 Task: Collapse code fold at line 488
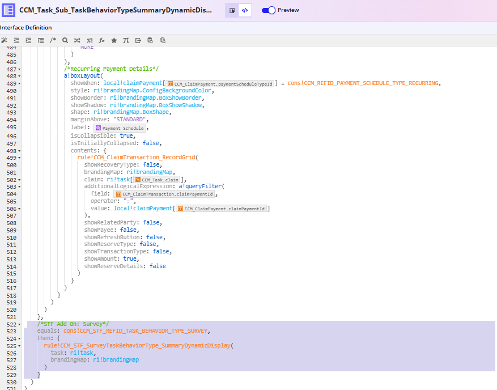[x=19, y=77]
